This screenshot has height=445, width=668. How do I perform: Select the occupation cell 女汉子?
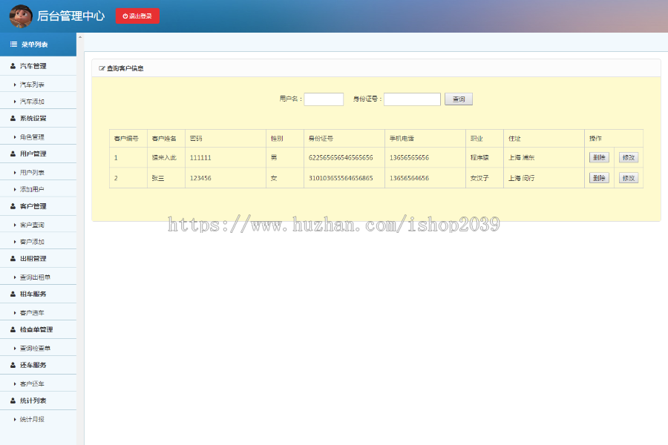[479, 178]
